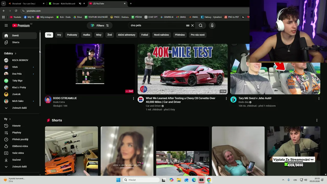Open Přehrát později watch later list

coord(19,139)
